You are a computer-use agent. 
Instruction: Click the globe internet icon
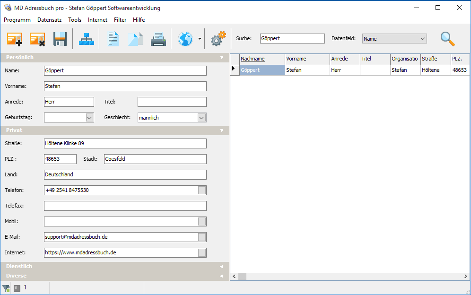point(185,39)
